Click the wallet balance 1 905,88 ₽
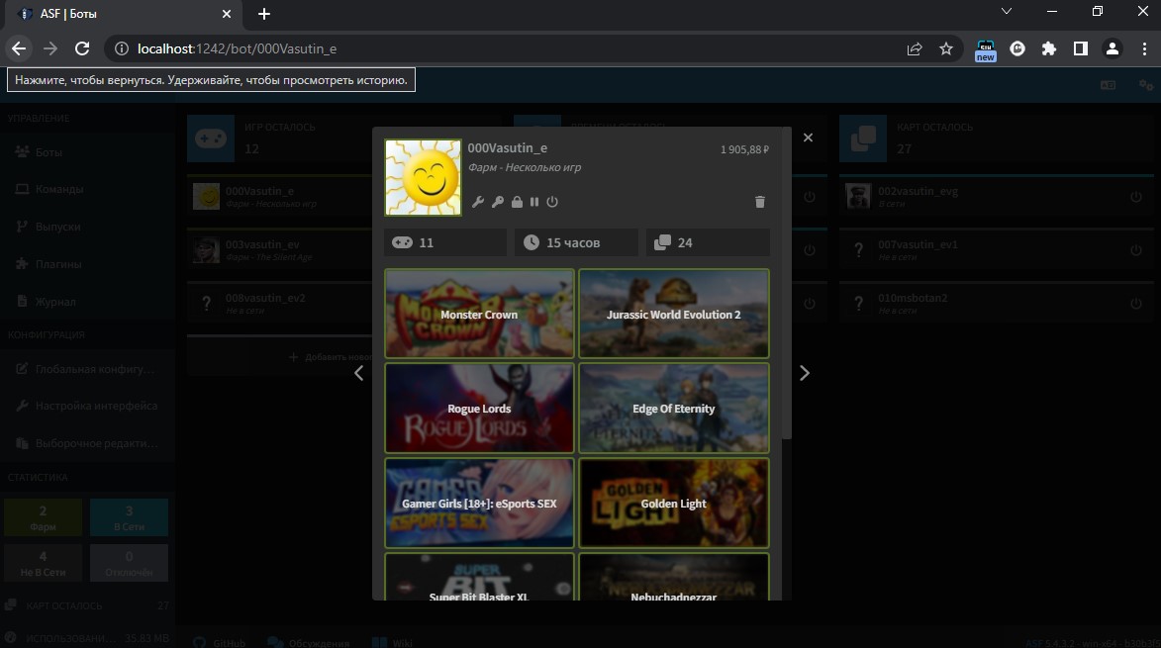The image size is (1161, 648). [744, 149]
